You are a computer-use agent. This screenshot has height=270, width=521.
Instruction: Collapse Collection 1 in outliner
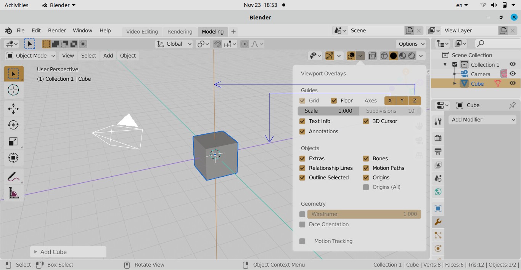click(445, 64)
